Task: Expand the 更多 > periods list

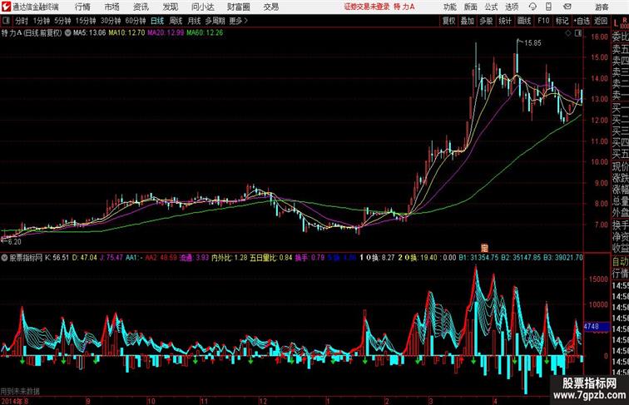Action: coord(239,21)
